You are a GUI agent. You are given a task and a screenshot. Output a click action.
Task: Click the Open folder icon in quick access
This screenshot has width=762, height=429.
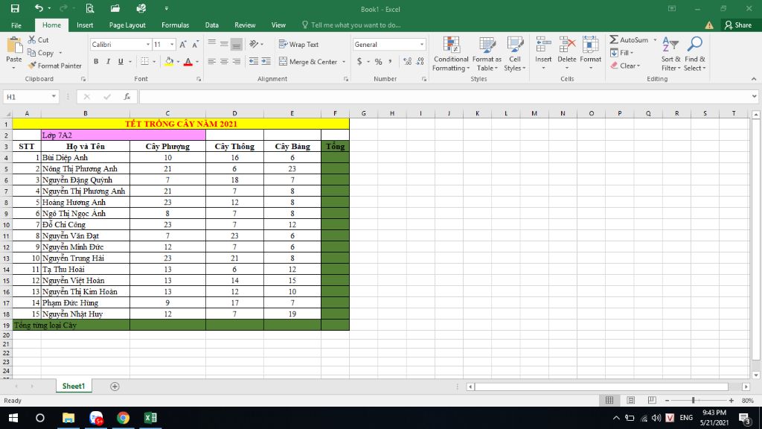(115, 8)
